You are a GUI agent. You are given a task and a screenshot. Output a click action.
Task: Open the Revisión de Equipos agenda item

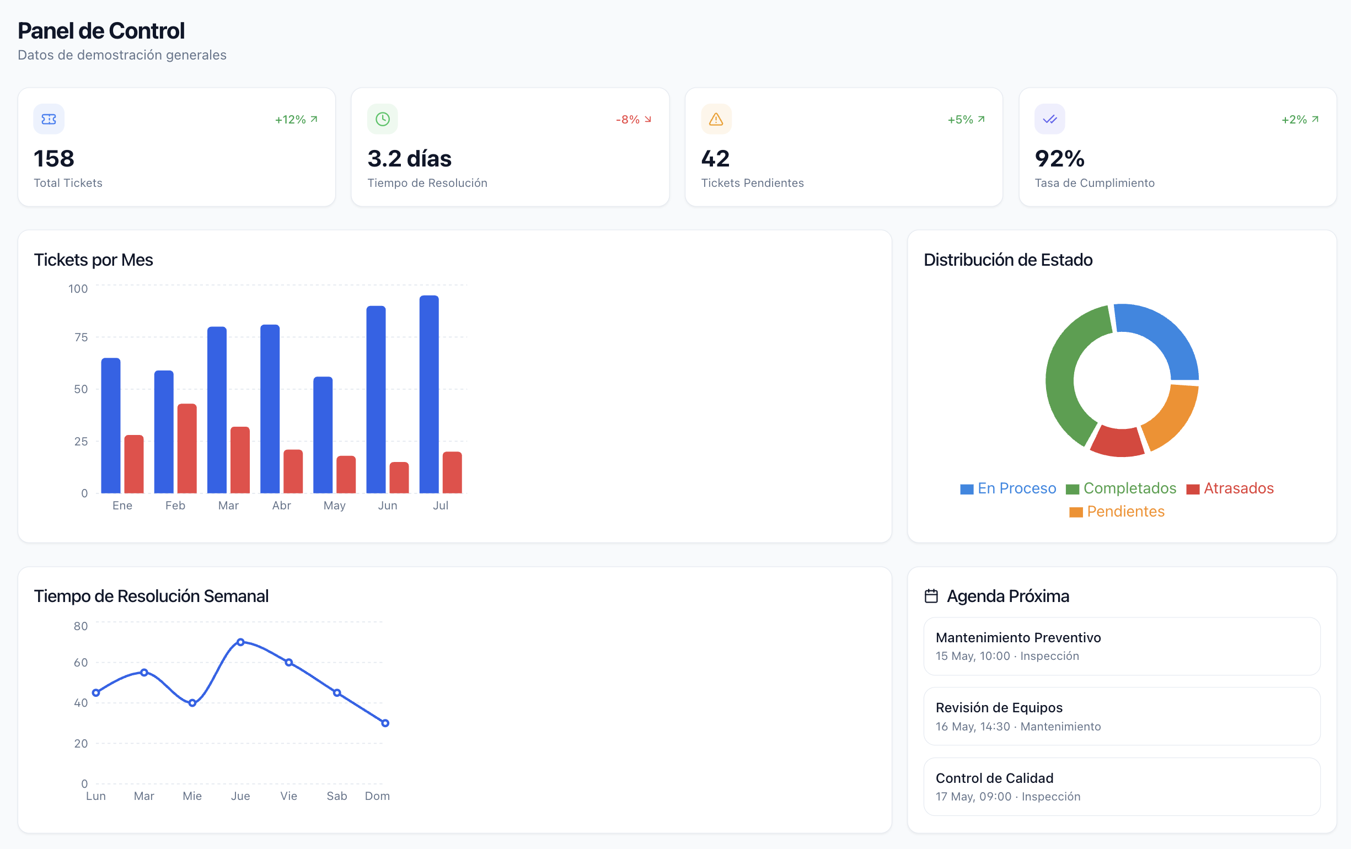1122,716
